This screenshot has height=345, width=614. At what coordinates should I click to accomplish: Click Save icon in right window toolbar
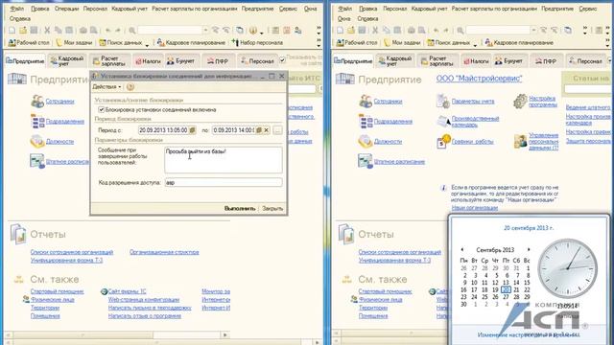pos(363,30)
